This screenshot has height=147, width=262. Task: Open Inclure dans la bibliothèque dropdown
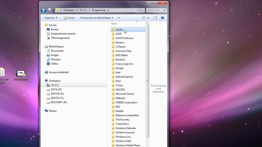tap(97, 18)
